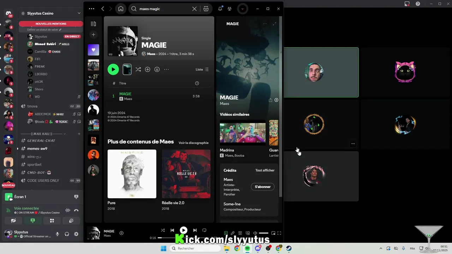Open the Spotify profile avatar menu
452x254 pixels.
pyautogui.click(x=243, y=9)
